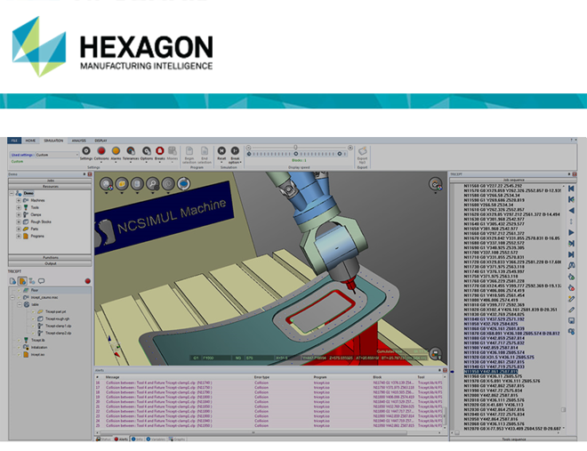Click the save disk icon in Job sequence toolbar
The width and height of the screenshot is (587, 451).
571,320
